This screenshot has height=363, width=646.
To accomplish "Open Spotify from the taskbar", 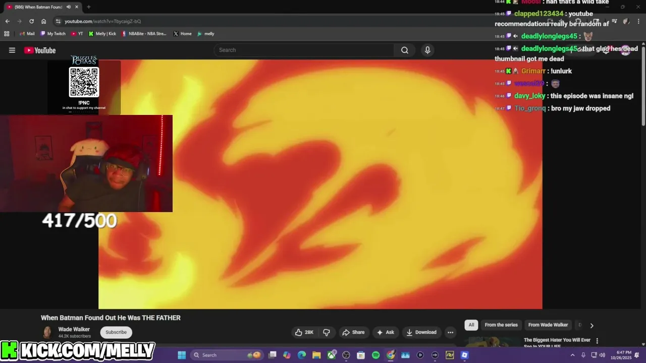I will 375,355.
